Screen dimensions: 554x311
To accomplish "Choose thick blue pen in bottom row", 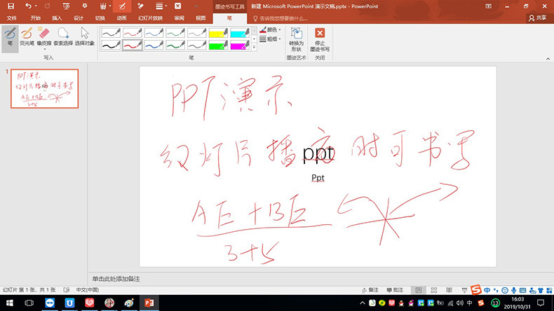I will pos(154,46).
